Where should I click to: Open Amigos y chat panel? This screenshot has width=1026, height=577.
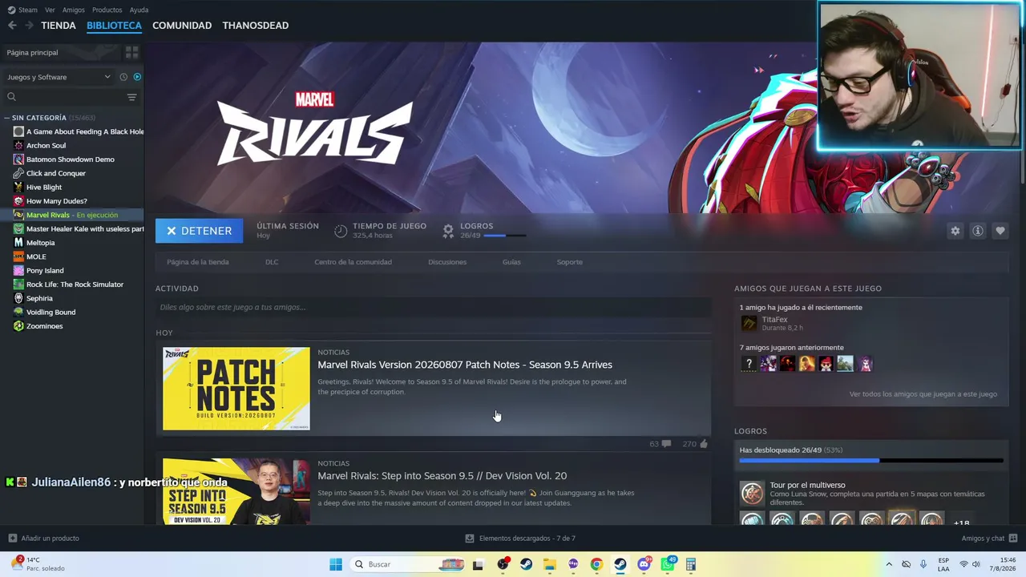tap(990, 539)
